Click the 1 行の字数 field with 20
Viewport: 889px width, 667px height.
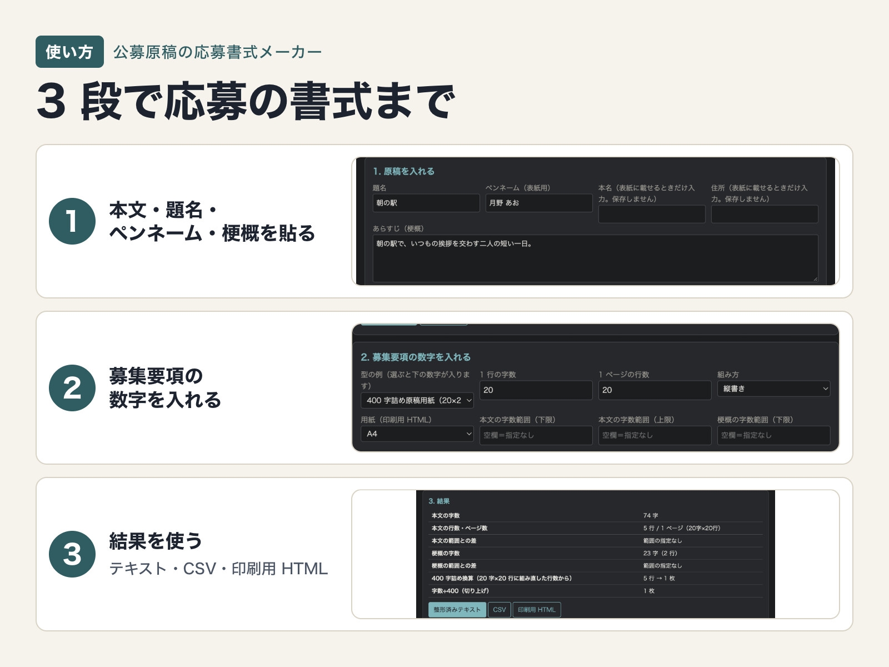tap(536, 390)
